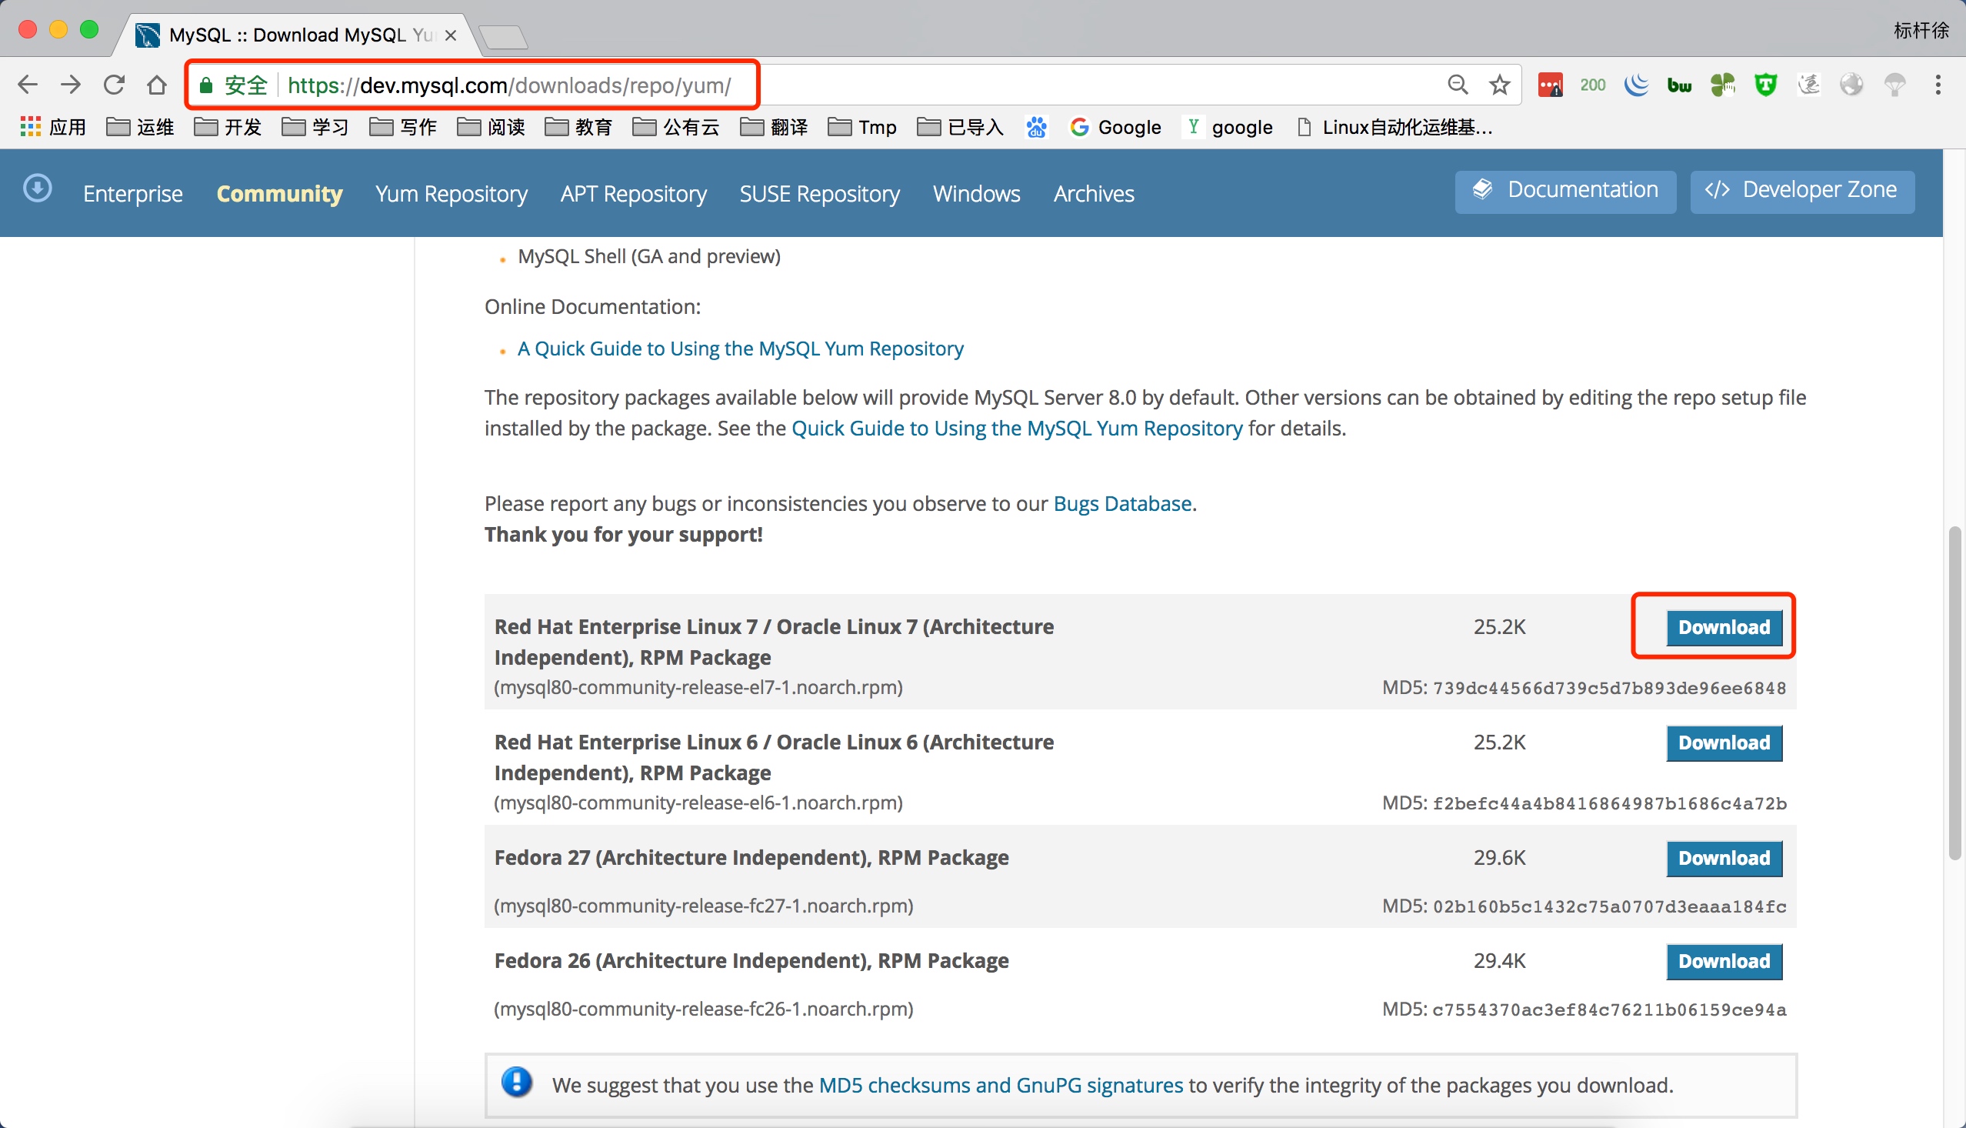Open the 应用 apps grid shortcut
Image resolution: width=1966 pixels, height=1128 pixels.
52,127
